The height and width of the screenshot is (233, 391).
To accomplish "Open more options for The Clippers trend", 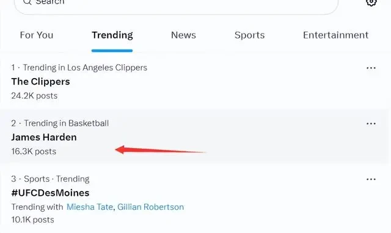I will [371, 68].
